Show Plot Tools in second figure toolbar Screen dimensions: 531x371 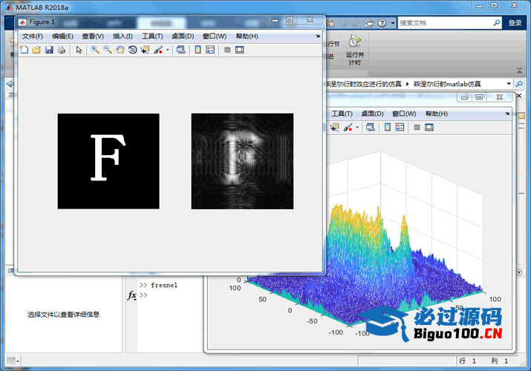tap(429, 127)
